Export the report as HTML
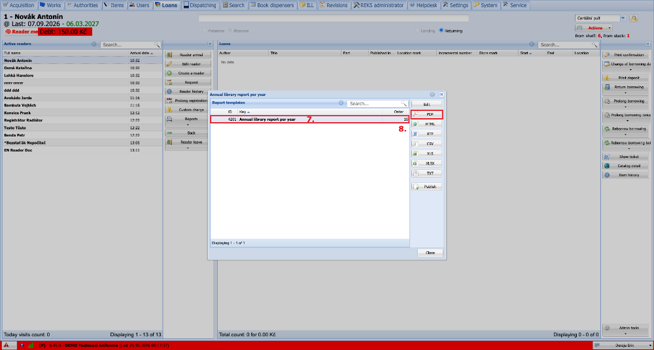This screenshot has height=350, width=654. (x=426, y=124)
